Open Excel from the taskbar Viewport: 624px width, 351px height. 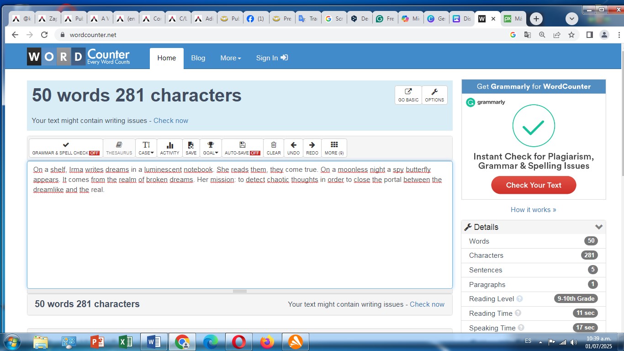click(x=125, y=342)
